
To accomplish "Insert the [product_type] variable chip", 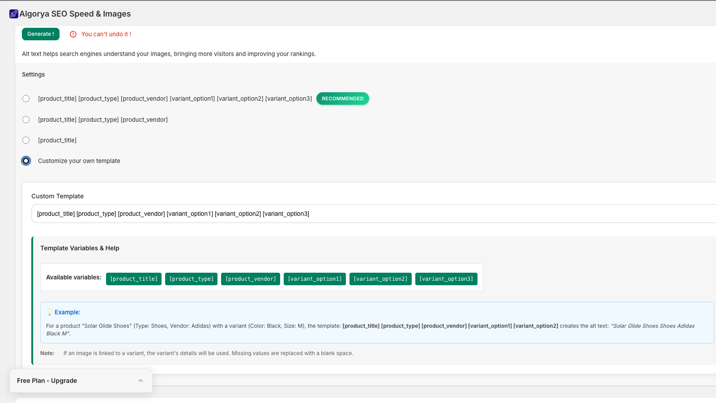I will 192,279.
